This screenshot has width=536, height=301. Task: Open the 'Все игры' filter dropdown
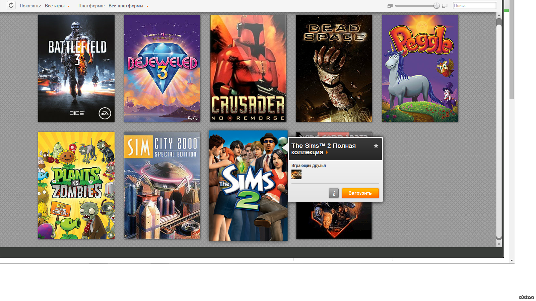[x=57, y=6]
